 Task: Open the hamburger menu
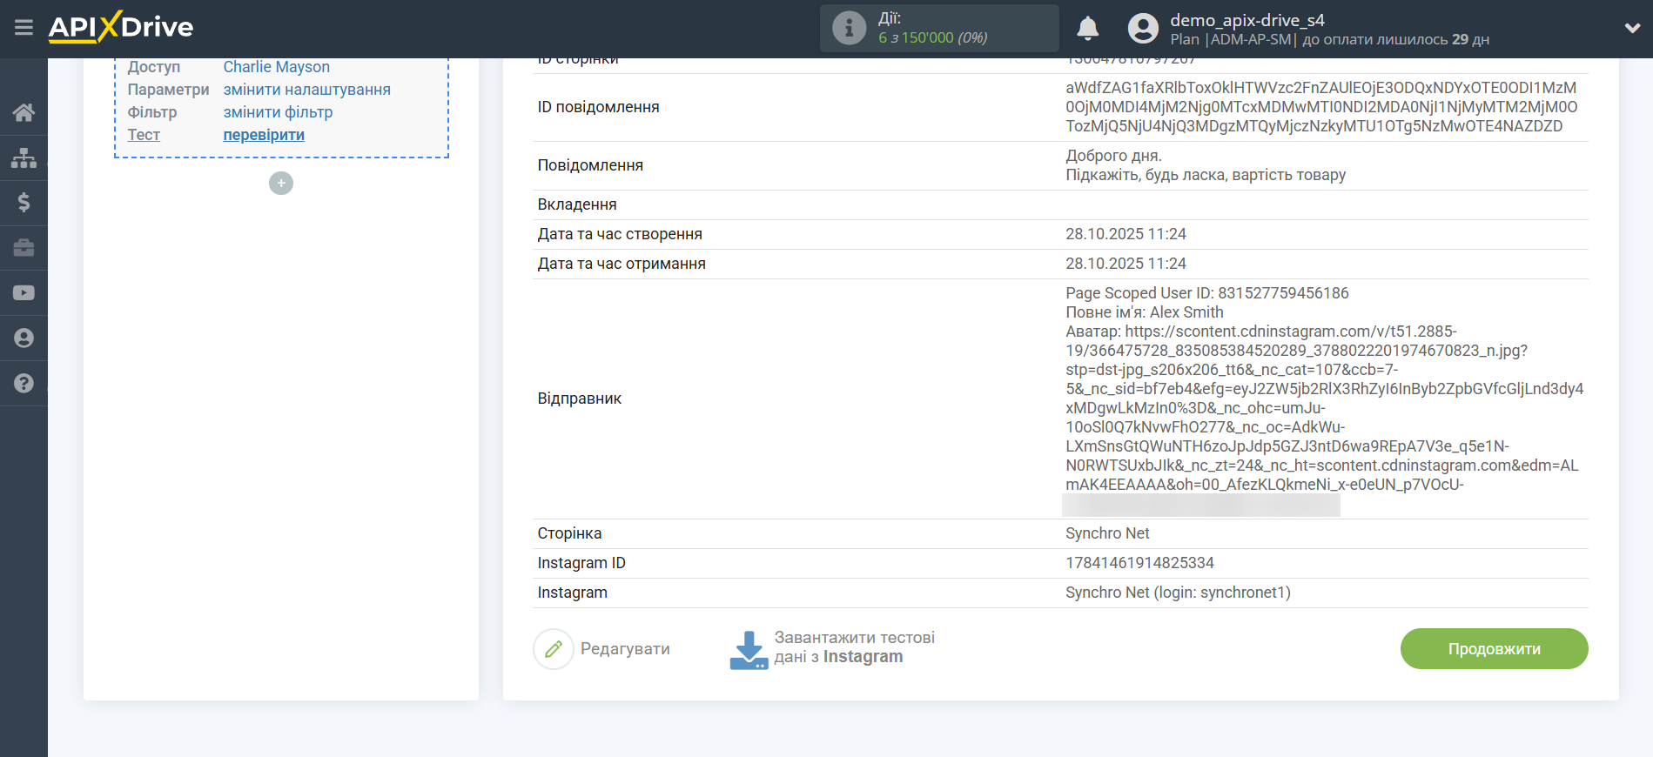pyautogui.click(x=24, y=28)
